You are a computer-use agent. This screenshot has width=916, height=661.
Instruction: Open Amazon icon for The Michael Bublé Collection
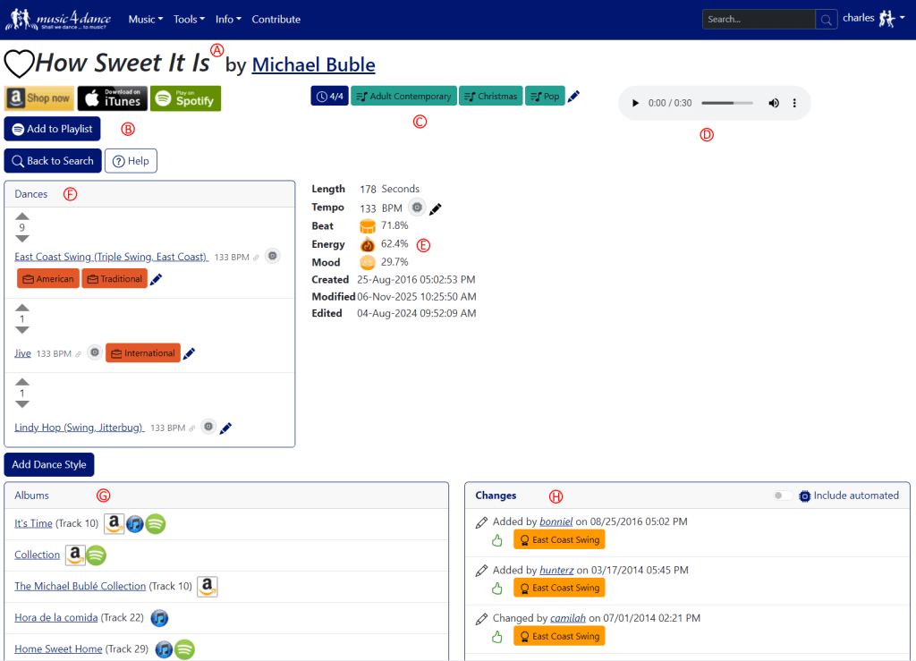208,586
